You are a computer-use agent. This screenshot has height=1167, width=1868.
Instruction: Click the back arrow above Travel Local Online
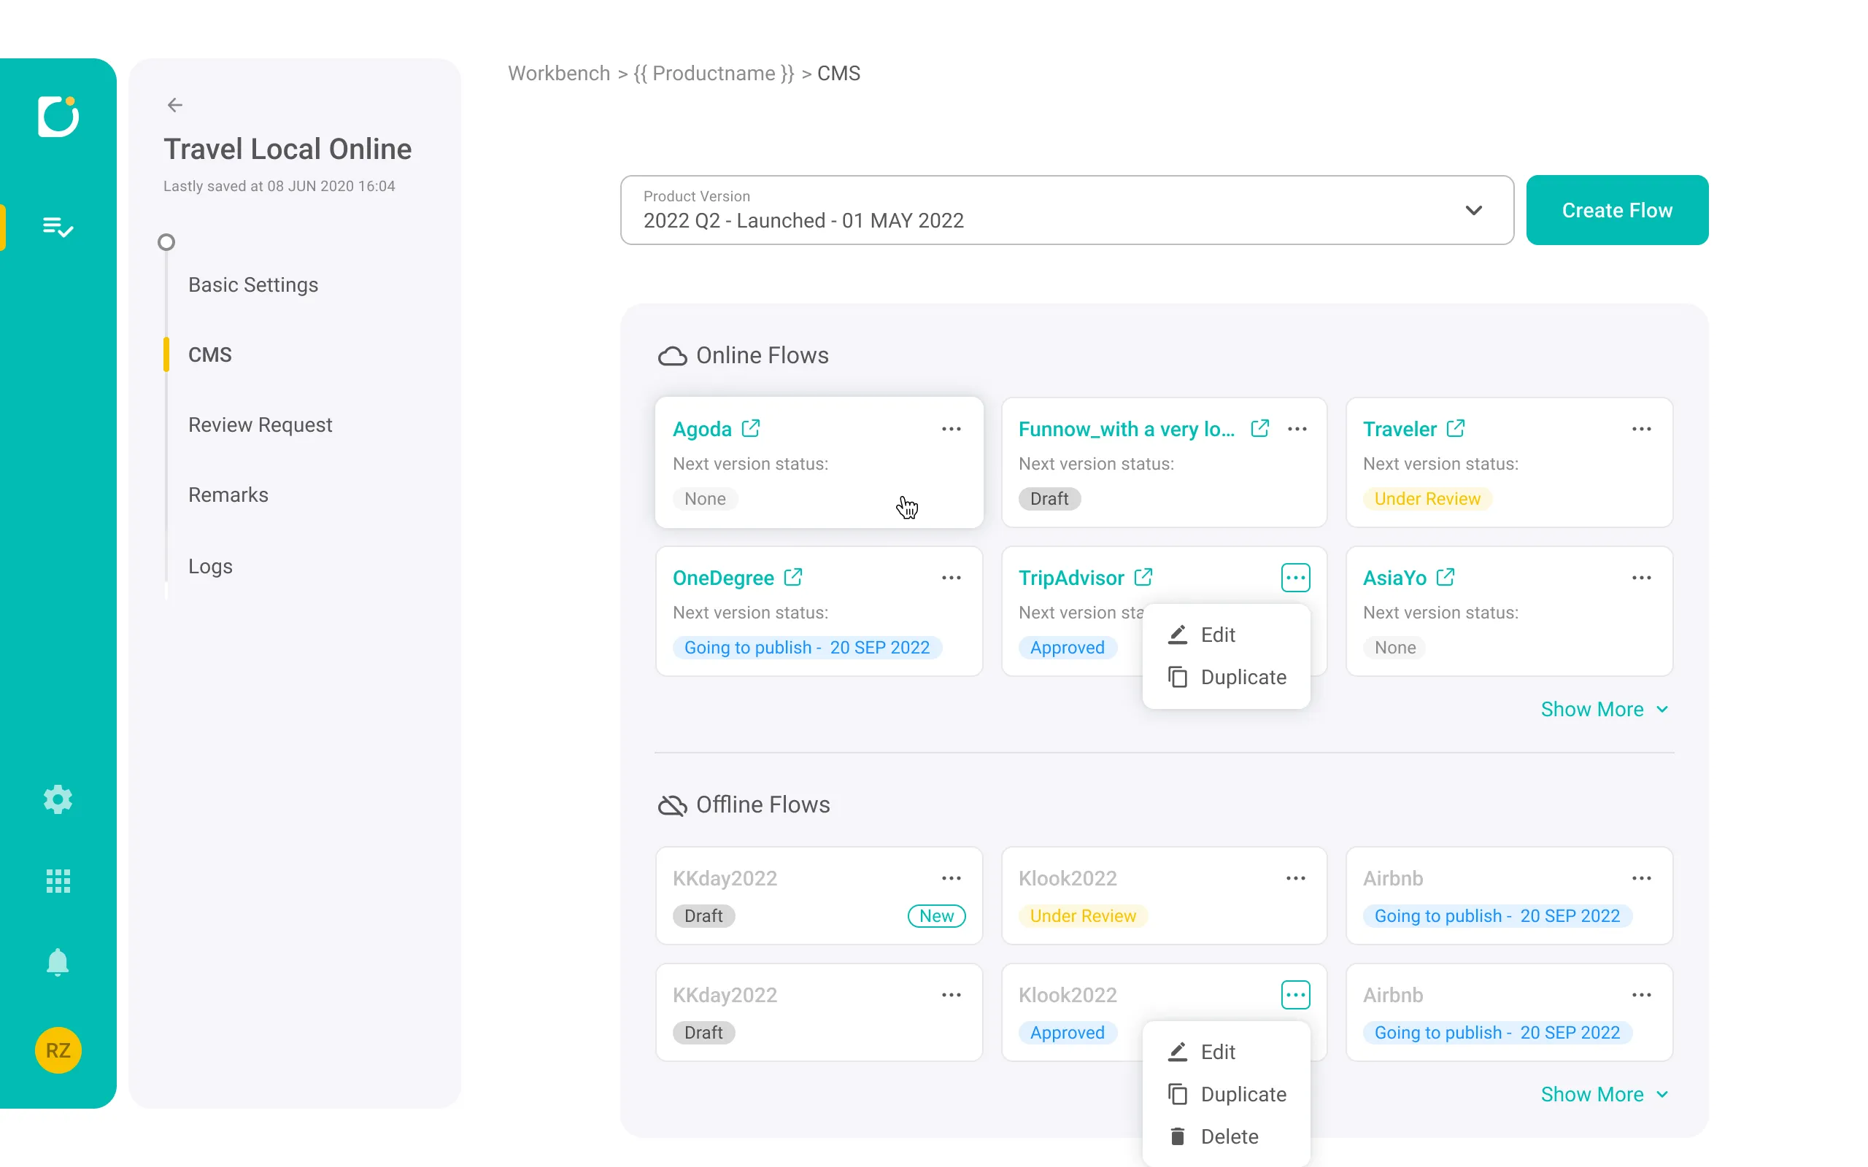175,105
